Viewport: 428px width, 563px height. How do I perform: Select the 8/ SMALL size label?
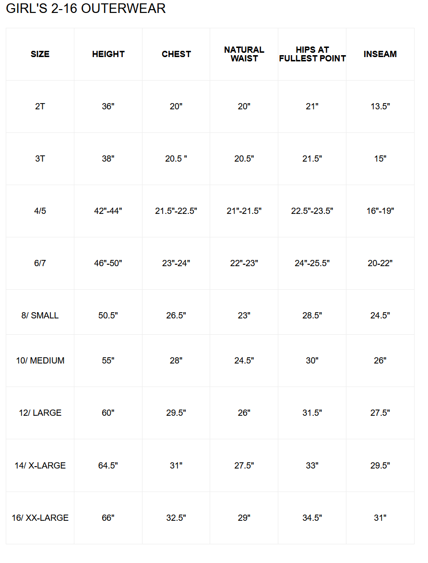pyautogui.click(x=40, y=316)
